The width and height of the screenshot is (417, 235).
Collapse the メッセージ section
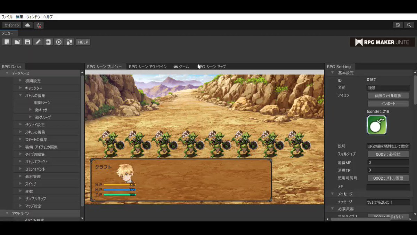pyautogui.click(x=333, y=194)
